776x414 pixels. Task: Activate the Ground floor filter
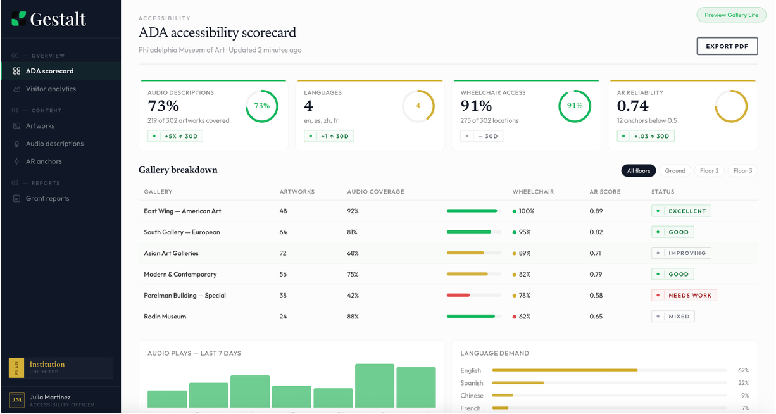point(675,170)
